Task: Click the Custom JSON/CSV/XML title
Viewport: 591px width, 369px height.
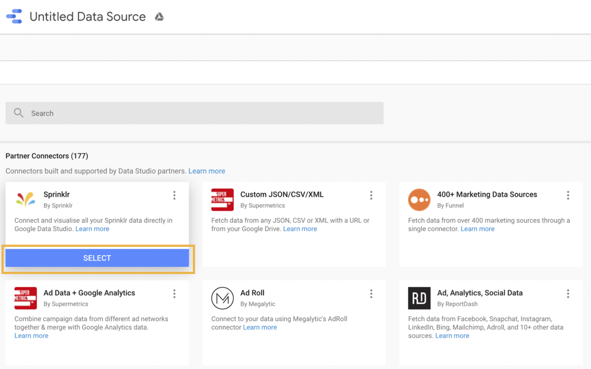Action: (x=282, y=194)
